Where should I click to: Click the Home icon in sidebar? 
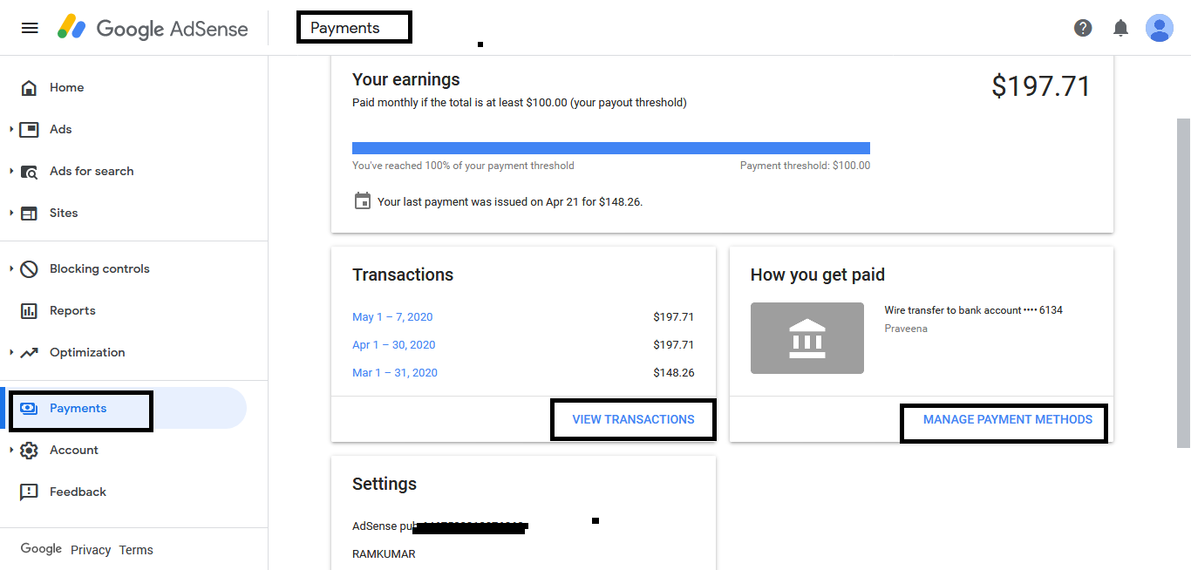pyautogui.click(x=29, y=88)
